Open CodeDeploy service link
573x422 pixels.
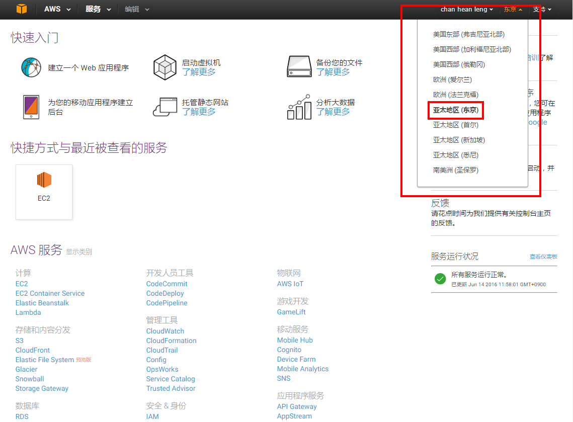165,293
